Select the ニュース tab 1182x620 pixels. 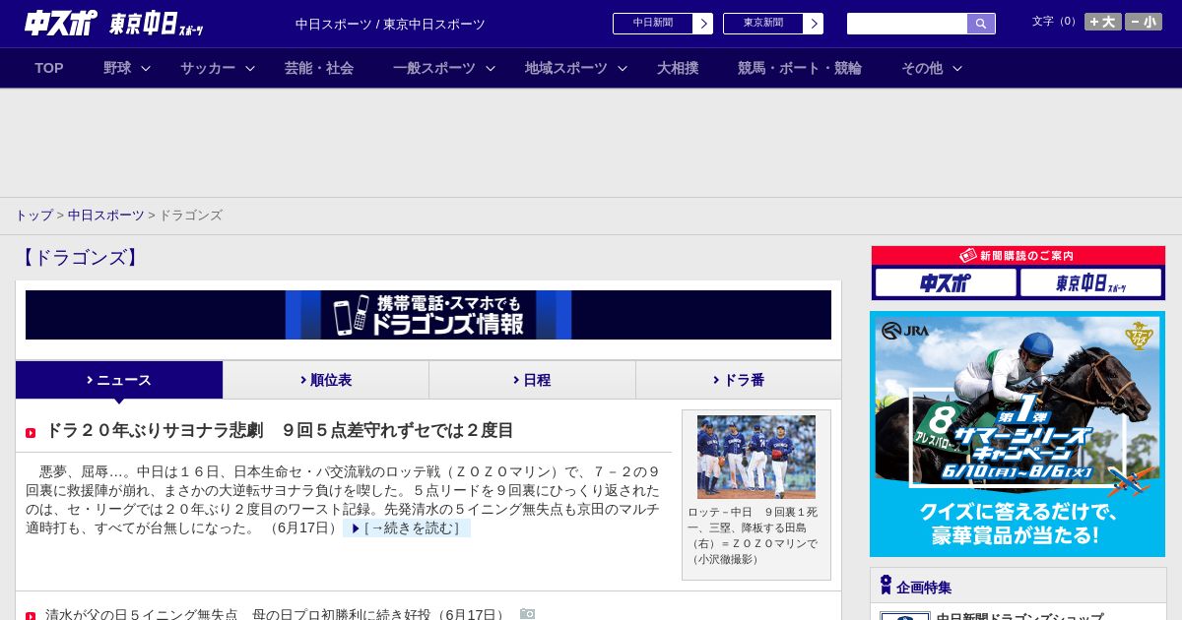tap(119, 380)
